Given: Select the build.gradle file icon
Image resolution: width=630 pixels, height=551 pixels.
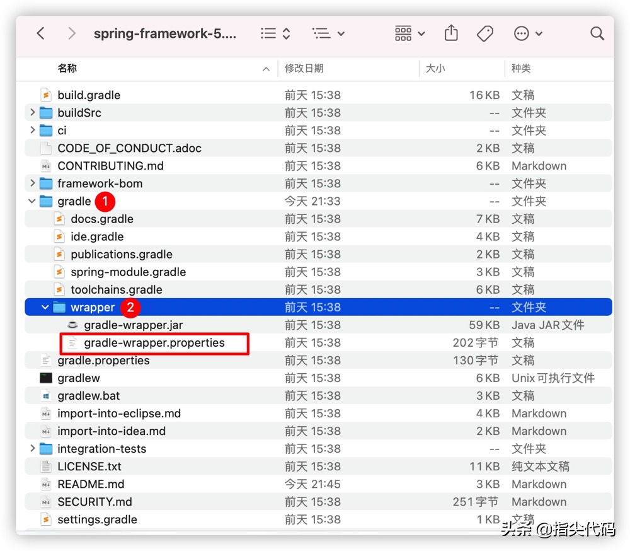Looking at the screenshot, I should [46, 95].
